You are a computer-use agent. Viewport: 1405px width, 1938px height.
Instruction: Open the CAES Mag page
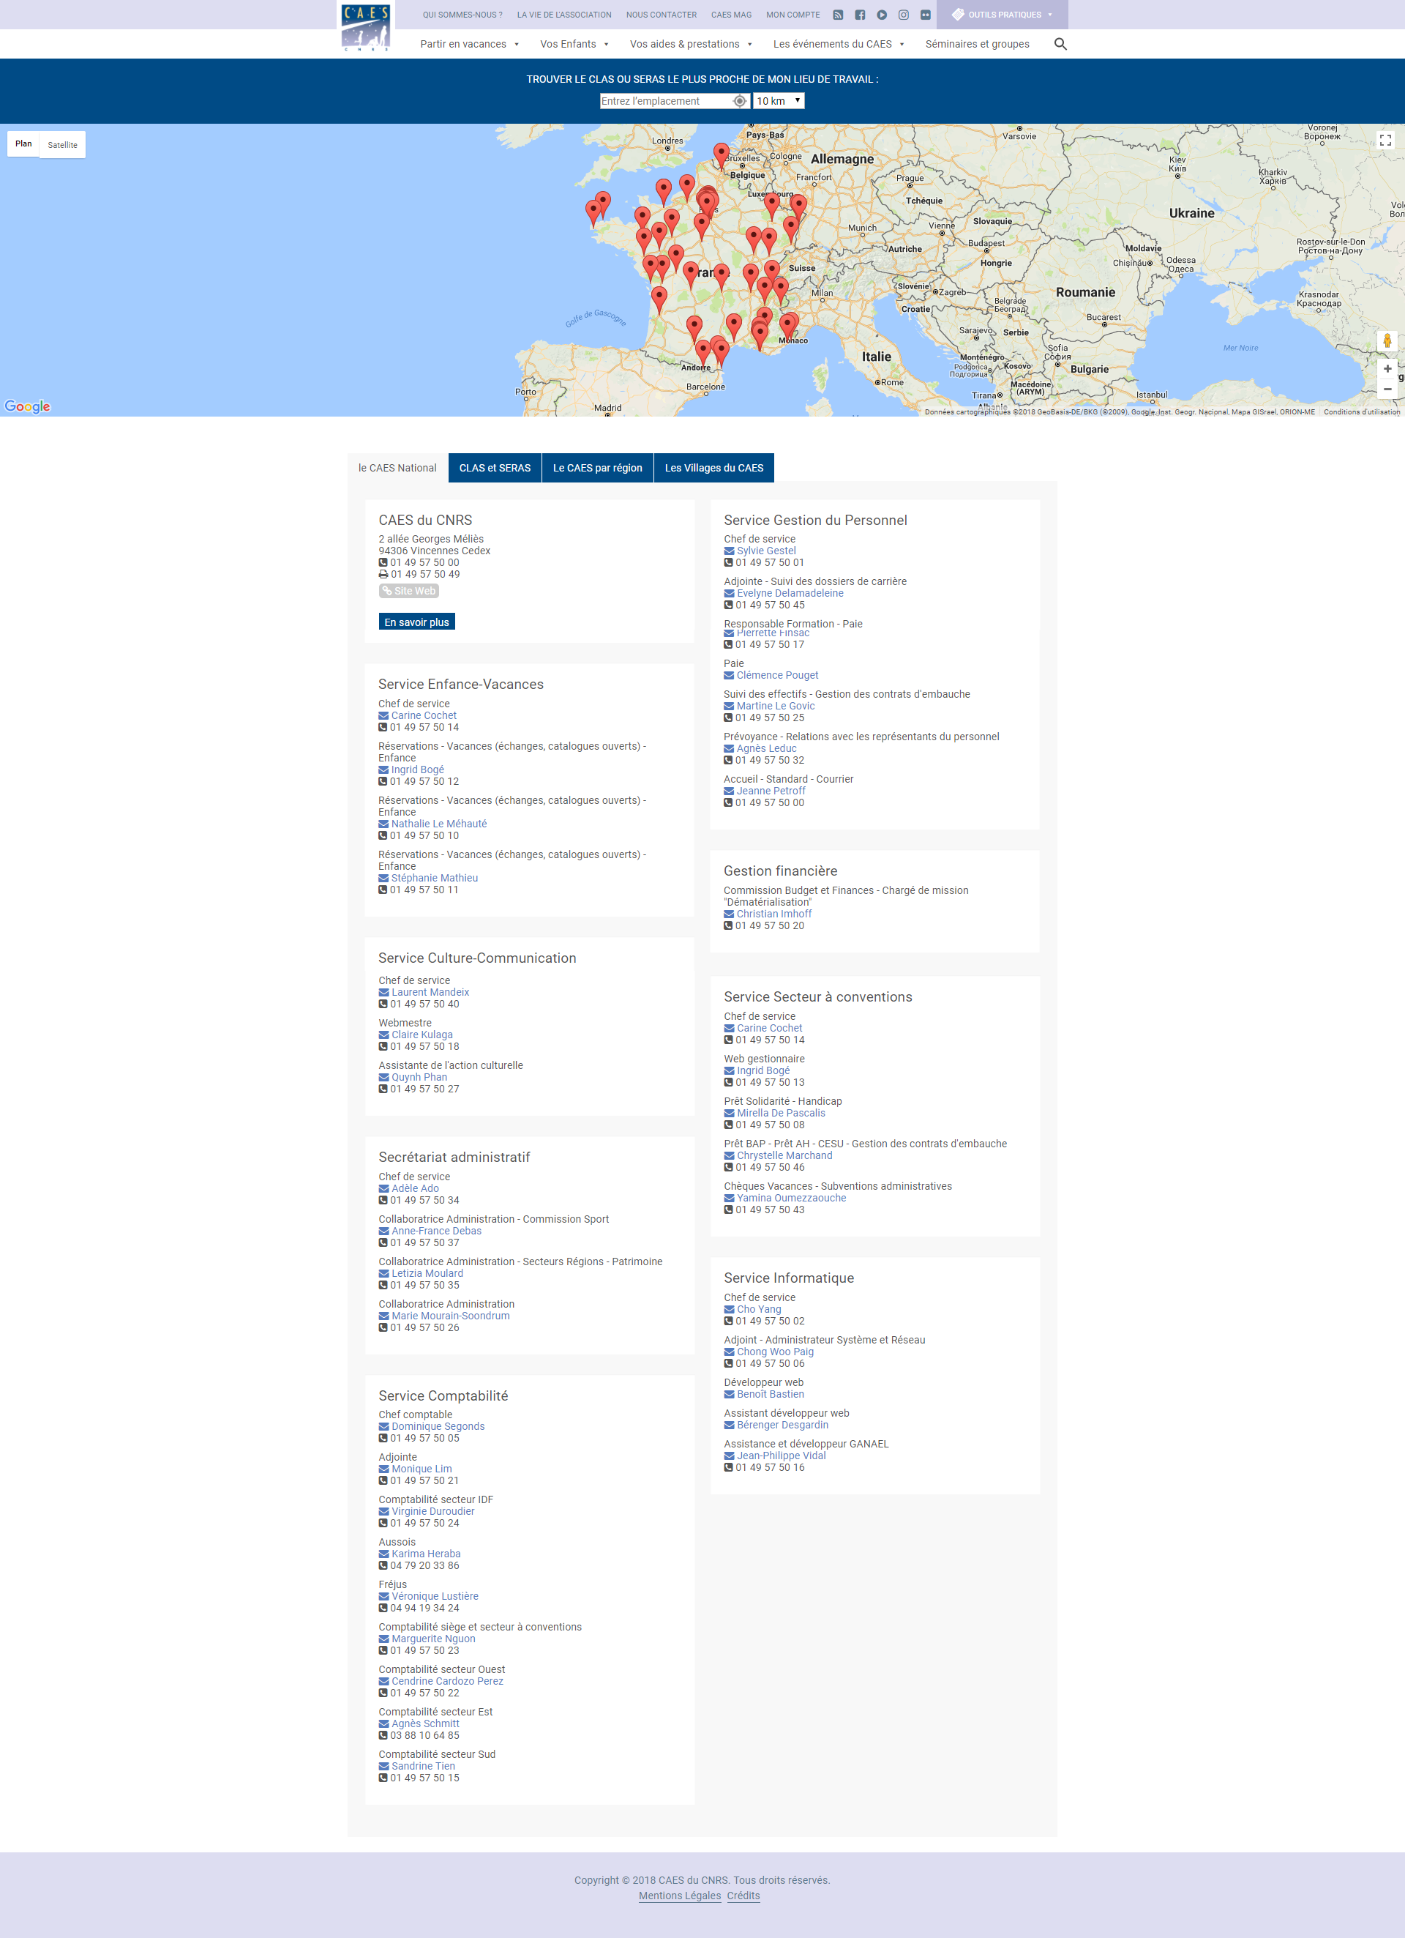click(731, 15)
